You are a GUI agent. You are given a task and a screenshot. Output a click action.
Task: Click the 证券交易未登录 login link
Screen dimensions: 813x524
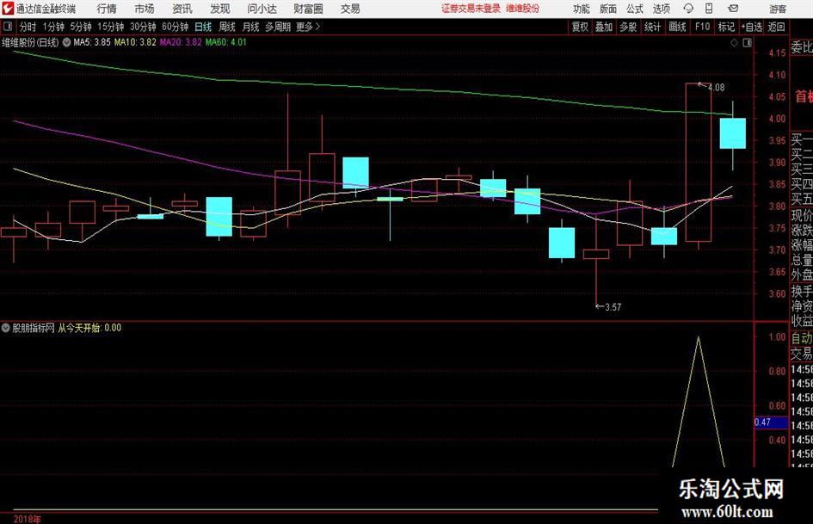[471, 9]
